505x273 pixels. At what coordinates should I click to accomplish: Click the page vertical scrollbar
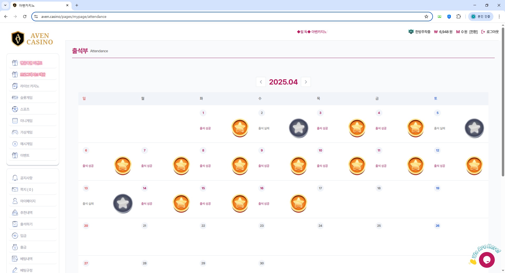click(503, 105)
